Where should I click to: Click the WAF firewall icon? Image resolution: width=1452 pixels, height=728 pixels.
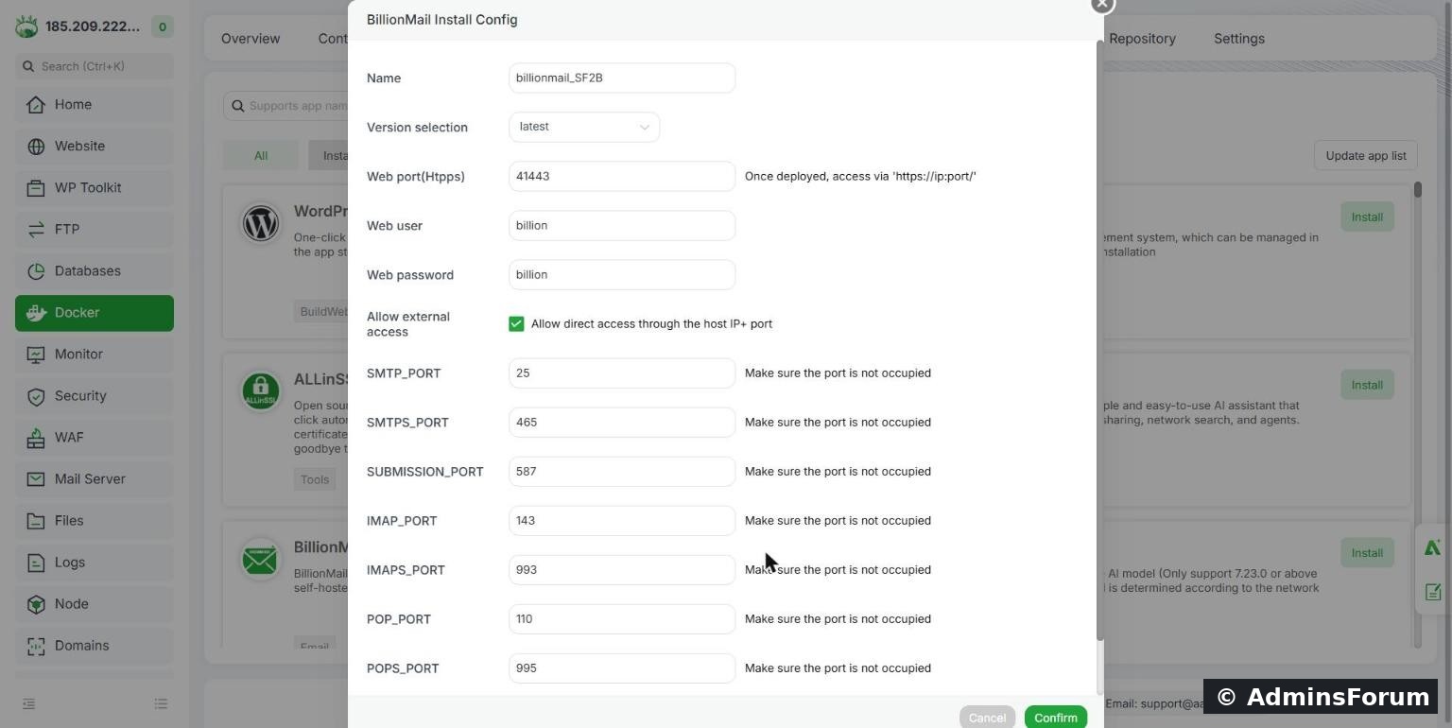tap(36, 438)
